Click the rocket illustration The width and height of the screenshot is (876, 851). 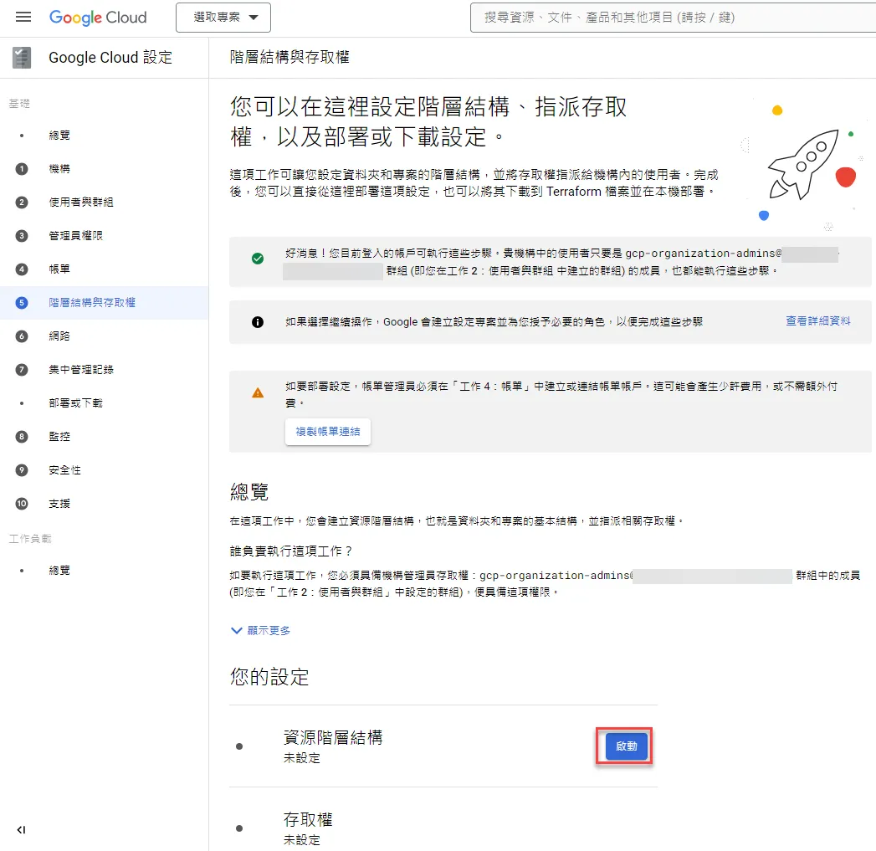point(803,165)
